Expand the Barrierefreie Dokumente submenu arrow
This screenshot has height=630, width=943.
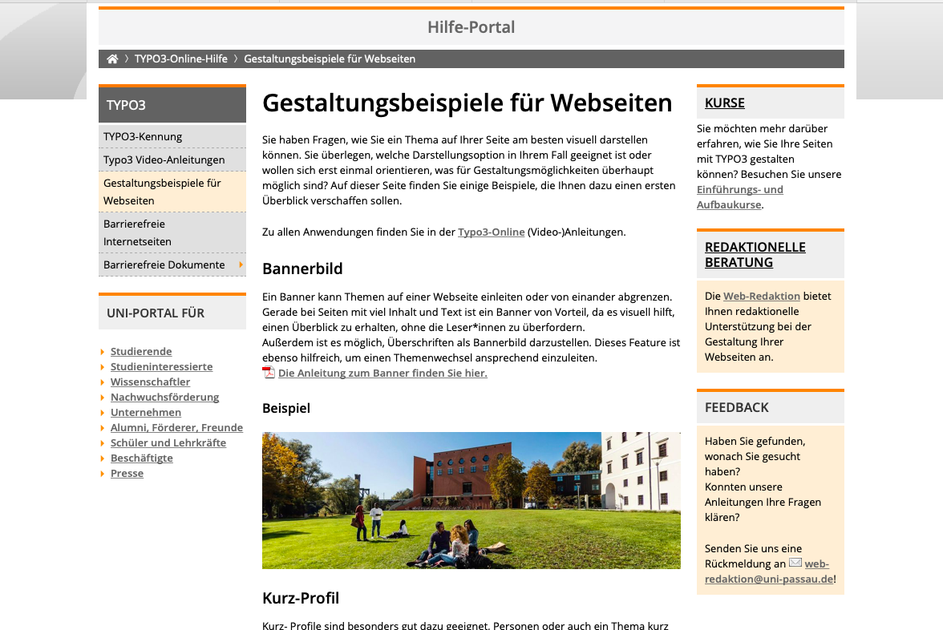(x=241, y=265)
